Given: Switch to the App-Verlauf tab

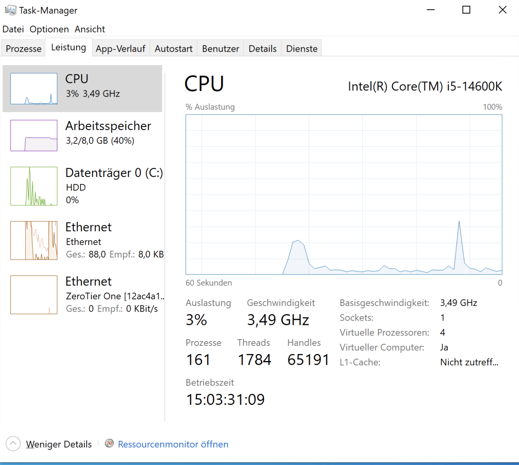Looking at the screenshot, I should tap(120, 49).
